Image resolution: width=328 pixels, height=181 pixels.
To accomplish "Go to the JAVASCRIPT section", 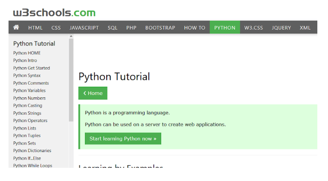I will [x=84, y=28].
